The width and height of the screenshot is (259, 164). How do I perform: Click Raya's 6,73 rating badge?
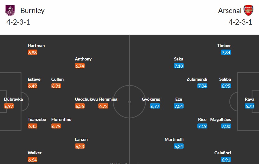click(x=250, y=106)
